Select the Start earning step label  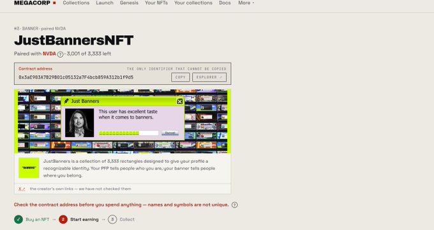[84, 220]
